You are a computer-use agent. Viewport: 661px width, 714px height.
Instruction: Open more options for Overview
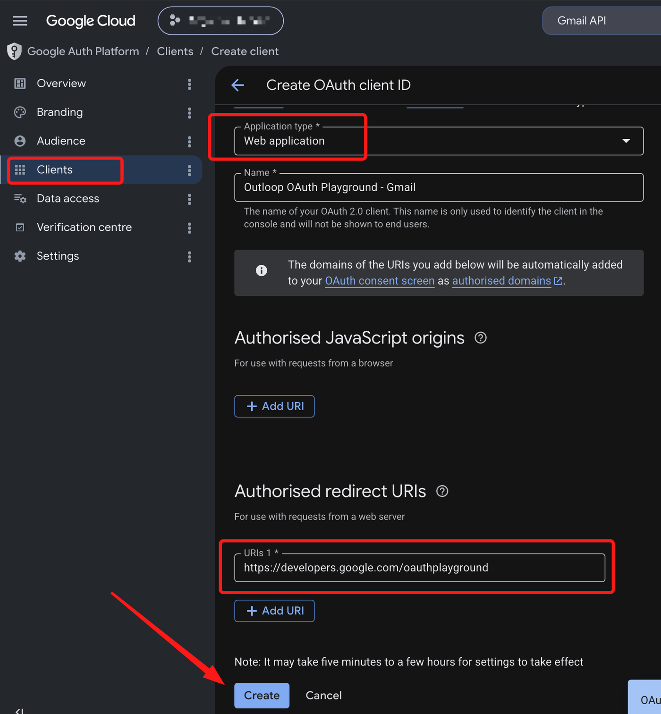pyautogui.click(x=189, y=84)
